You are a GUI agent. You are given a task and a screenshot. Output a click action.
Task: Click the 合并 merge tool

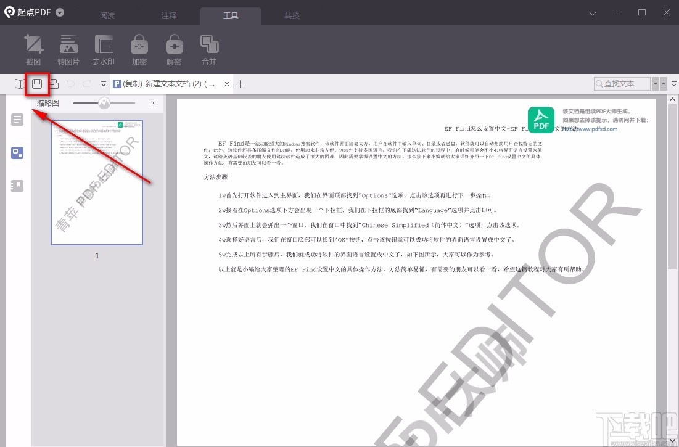click(x=209, y=49)
